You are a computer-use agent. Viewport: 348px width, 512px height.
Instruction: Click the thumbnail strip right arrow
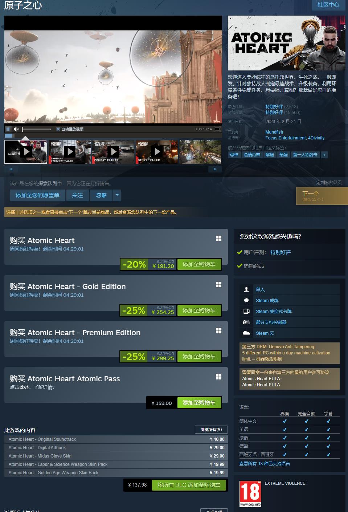click(x=215, y=169)
